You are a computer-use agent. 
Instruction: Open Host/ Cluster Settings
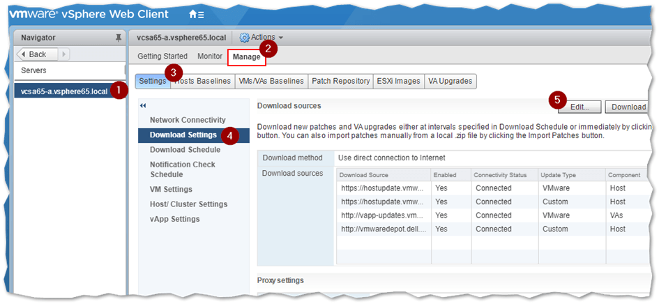pyautogui.click(x=188, y=204)
